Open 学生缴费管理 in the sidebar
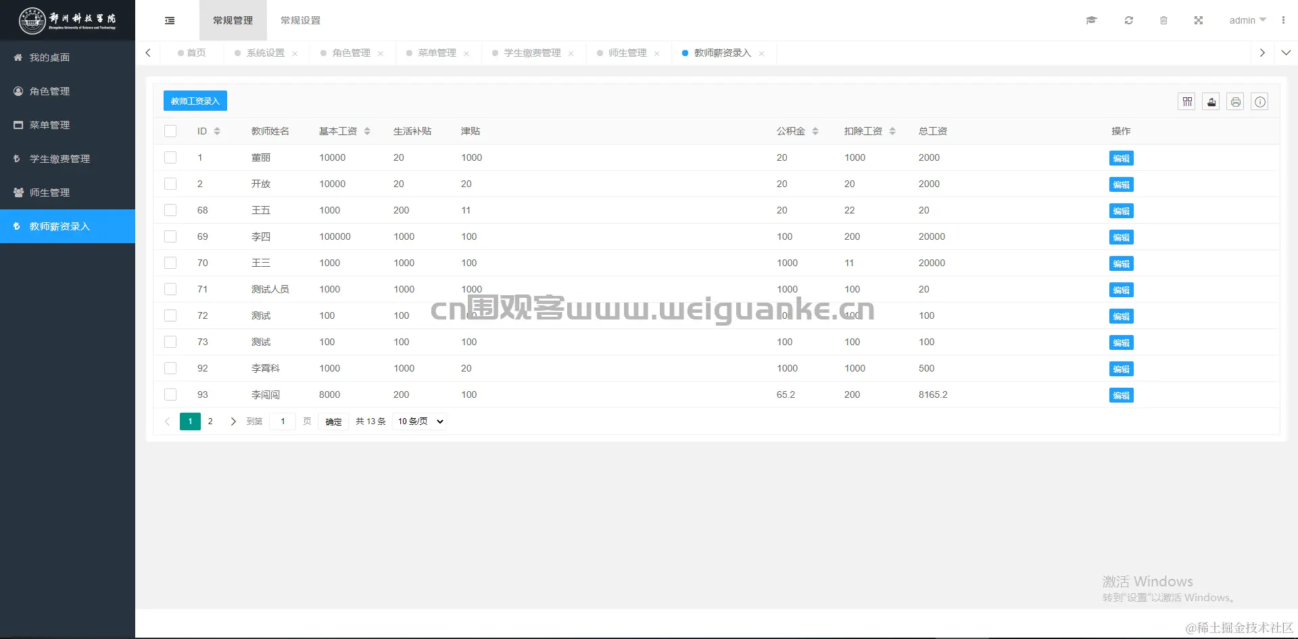Image resolution: width=1298 pixels, height=639 pixels. [x=68, y=159]
